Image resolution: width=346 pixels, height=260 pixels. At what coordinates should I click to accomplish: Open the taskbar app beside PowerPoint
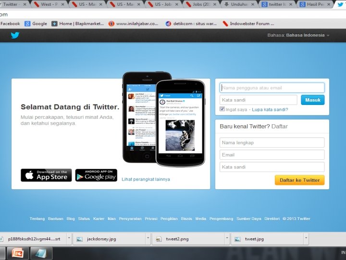[41, 253]
